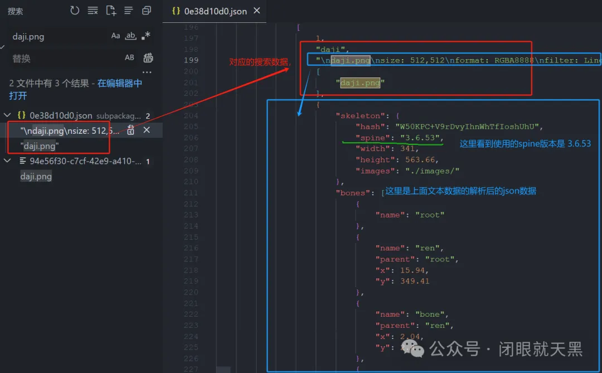Screen dimensions: 602x373
Task: Click the "spine": "3.6.53" line
Action: pos(400,138)
